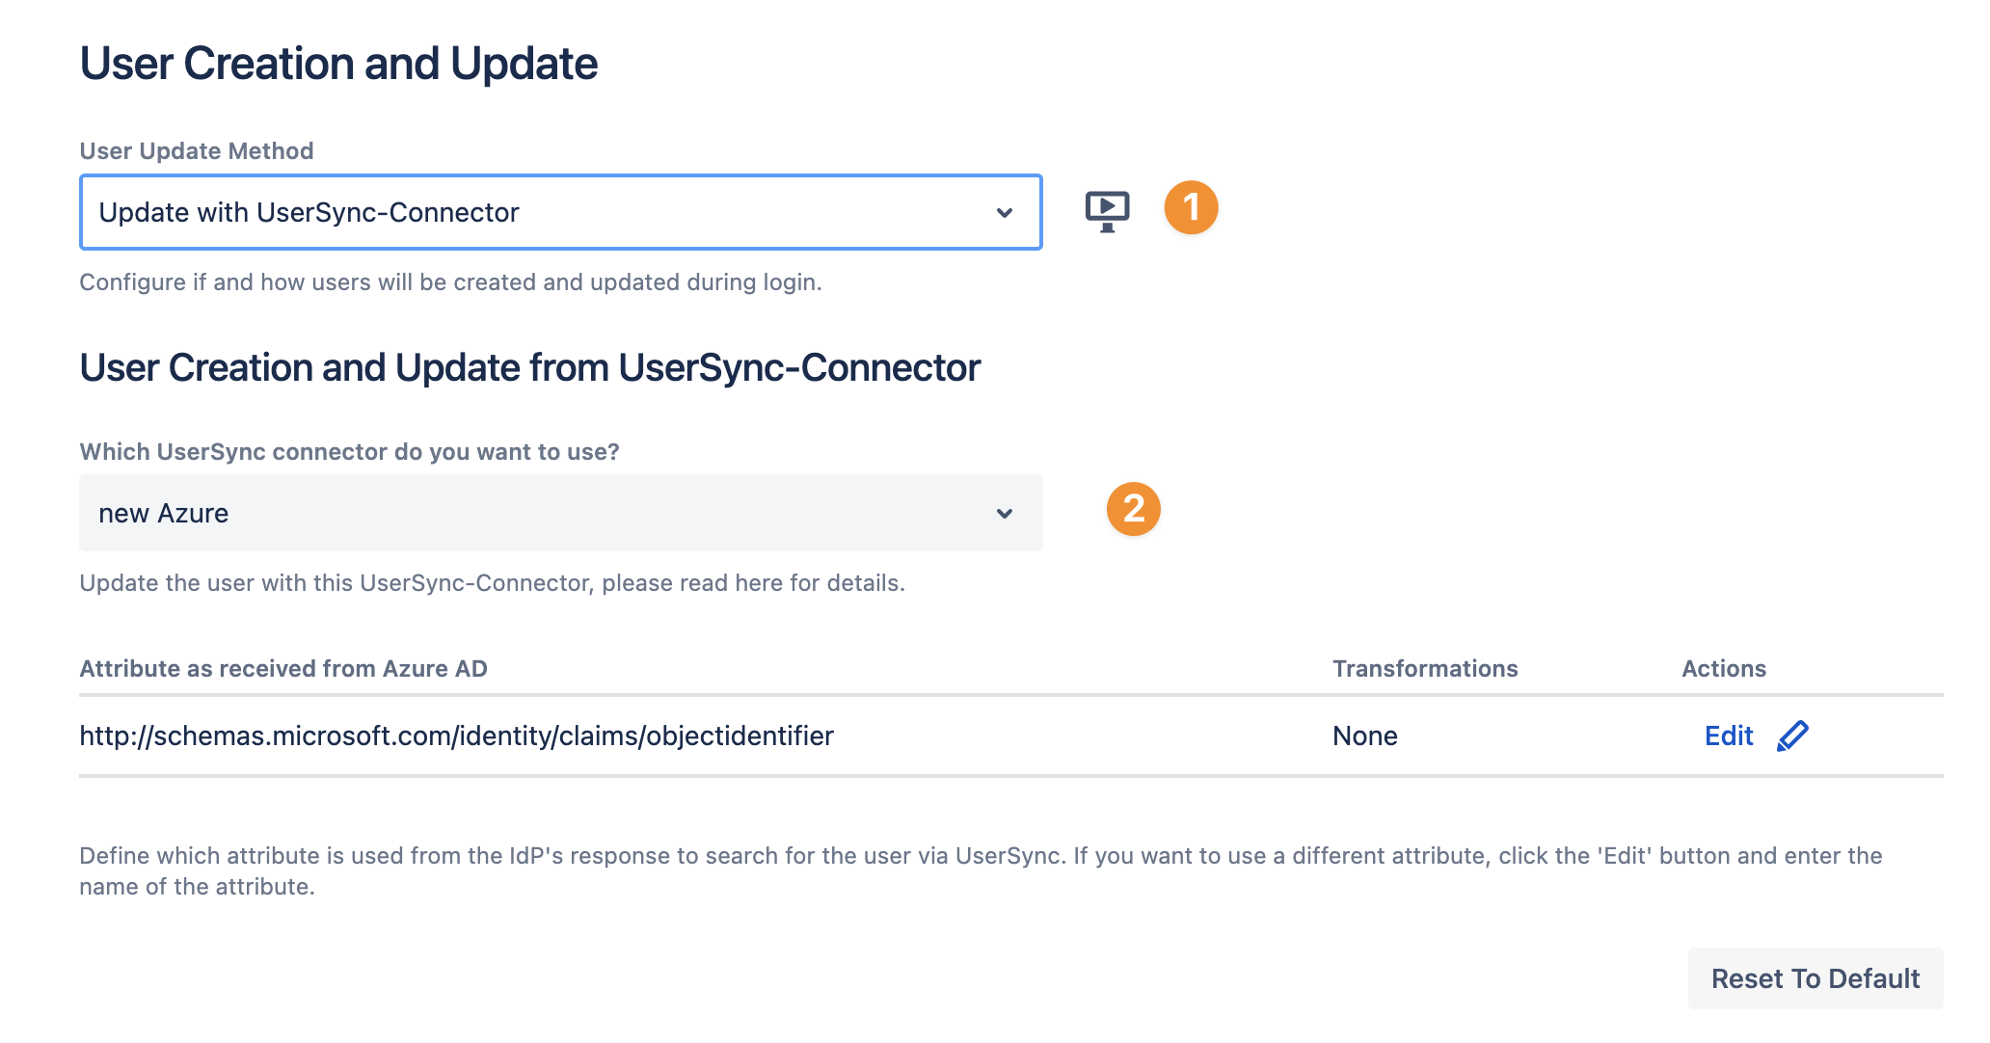
Task: Click the Actions column header
Action: [x=1723, y=669]
